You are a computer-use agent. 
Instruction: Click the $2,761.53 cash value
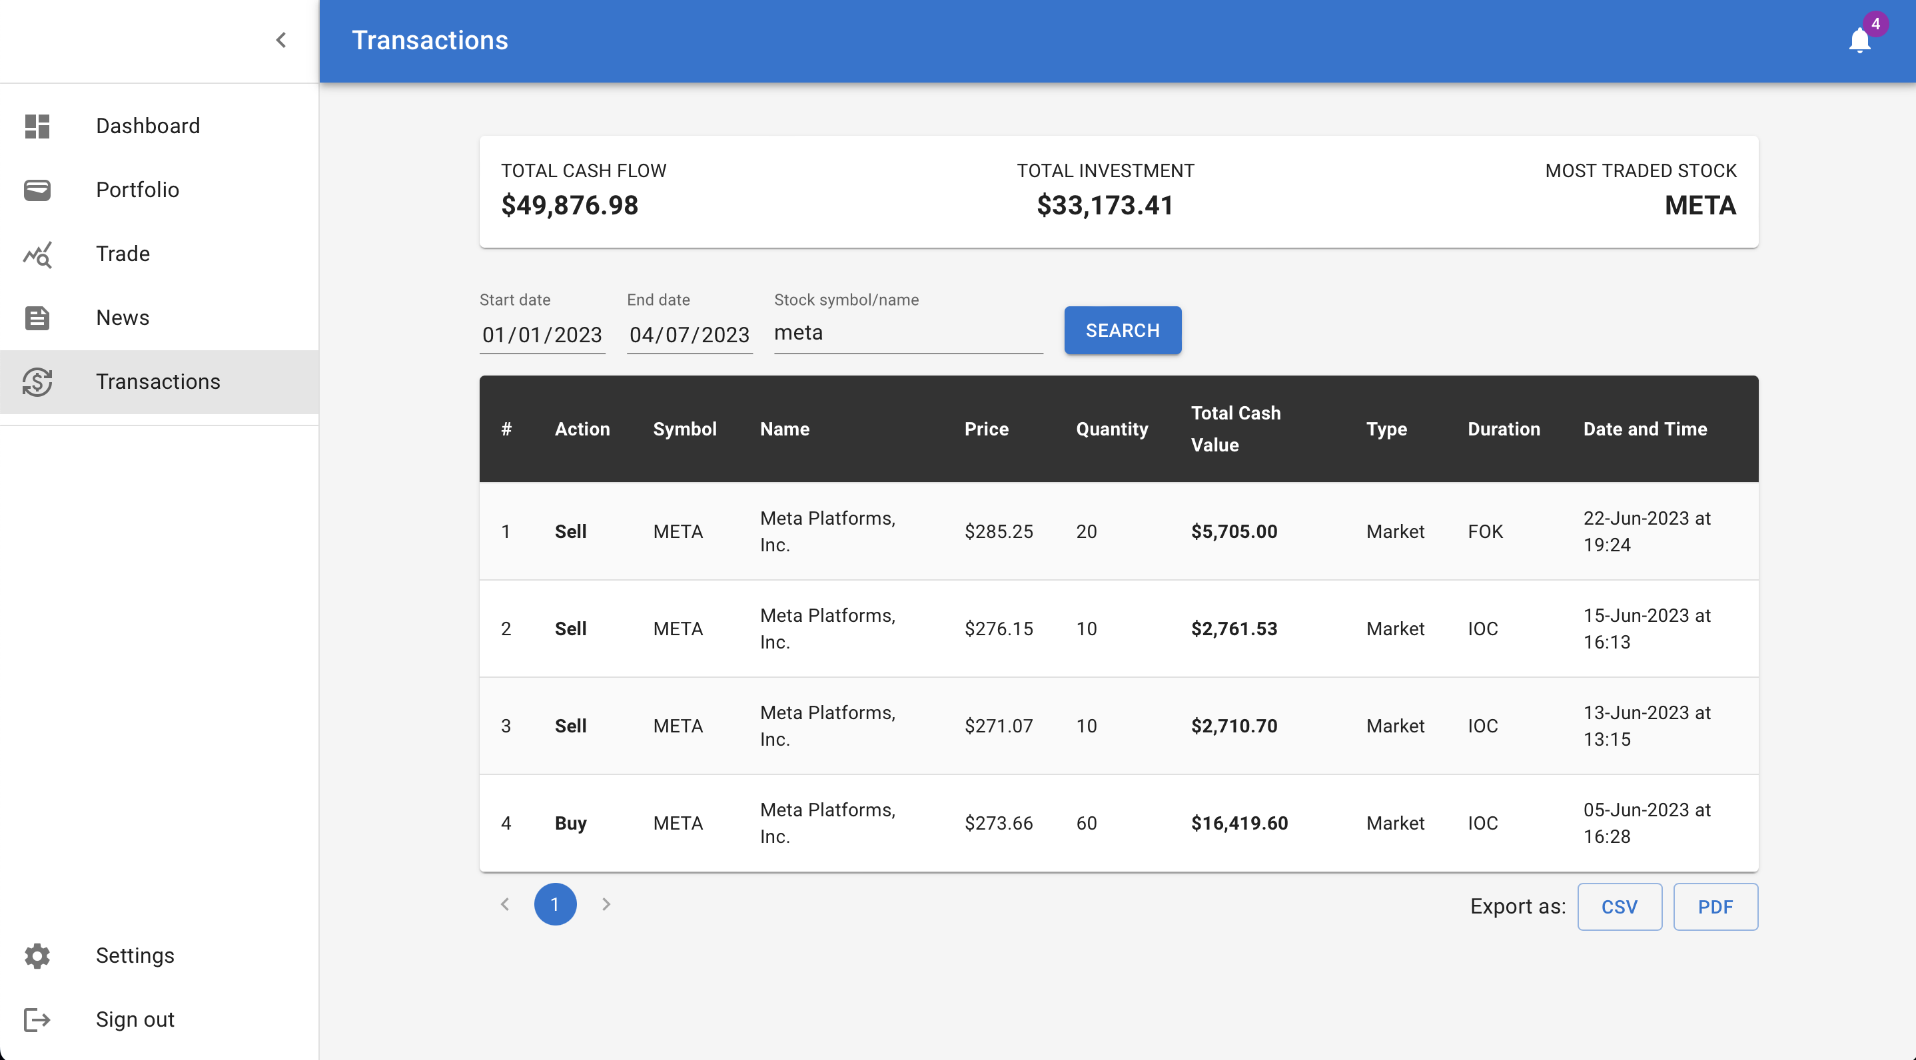(1234, 629)
